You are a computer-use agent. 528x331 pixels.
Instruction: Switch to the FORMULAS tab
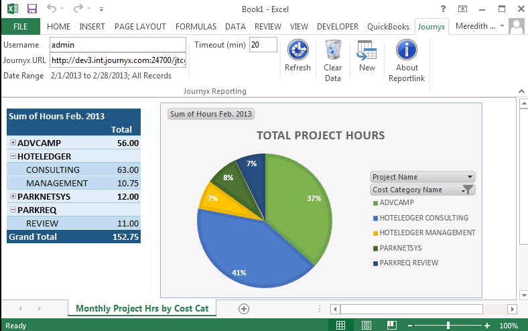tap(196, 27)
